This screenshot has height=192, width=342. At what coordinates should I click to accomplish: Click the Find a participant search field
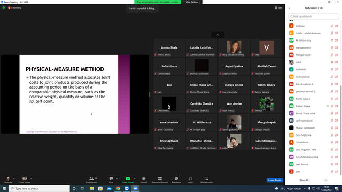coord(314,17)
